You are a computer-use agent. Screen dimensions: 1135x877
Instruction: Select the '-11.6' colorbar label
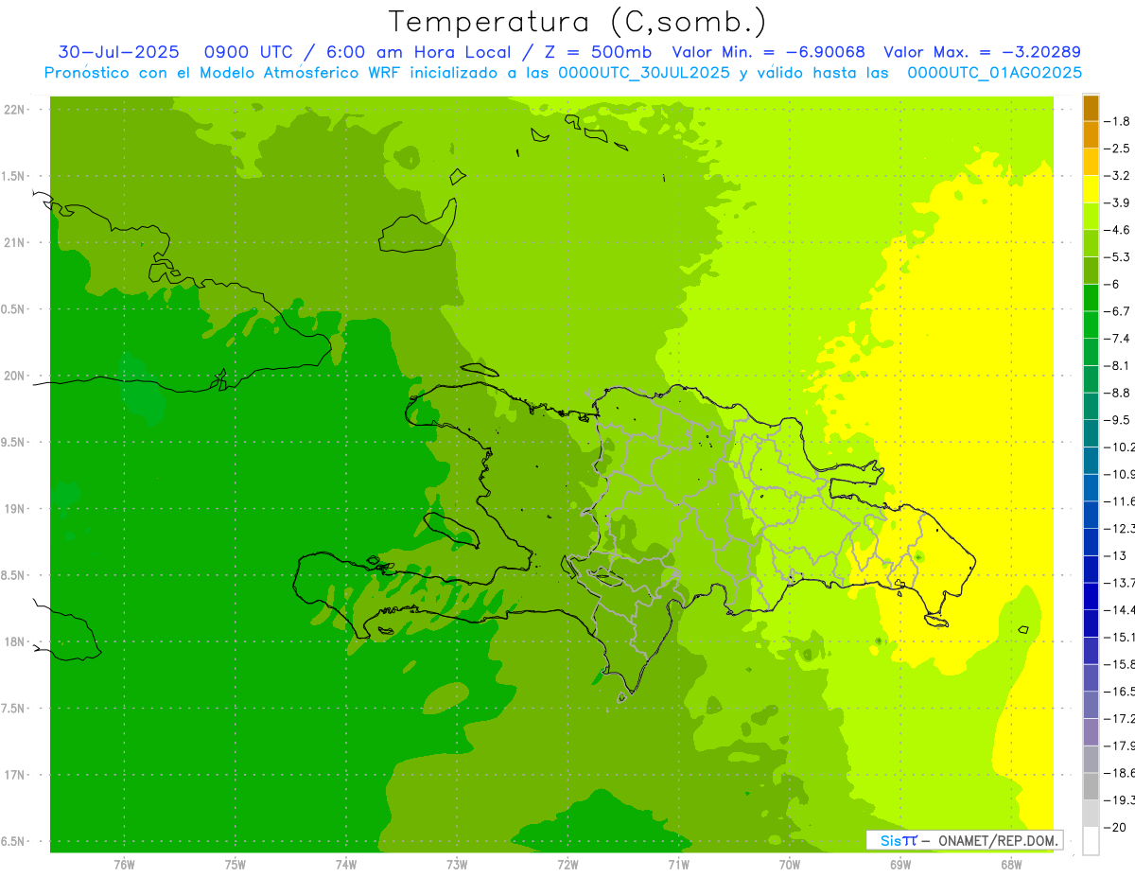click(1121, 500)
